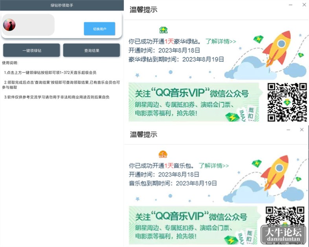Open 了解详情 link in 豪华绿钻 dialog

(221, 41)
